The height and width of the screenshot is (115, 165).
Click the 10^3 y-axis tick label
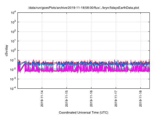(13, 22)
